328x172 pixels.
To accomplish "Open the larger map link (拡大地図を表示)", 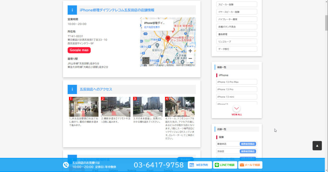I will [152, 27].
